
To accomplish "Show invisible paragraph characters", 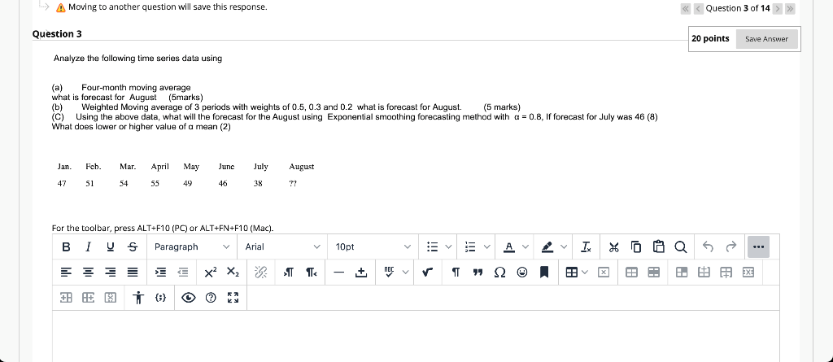I will tap(456, 273).
